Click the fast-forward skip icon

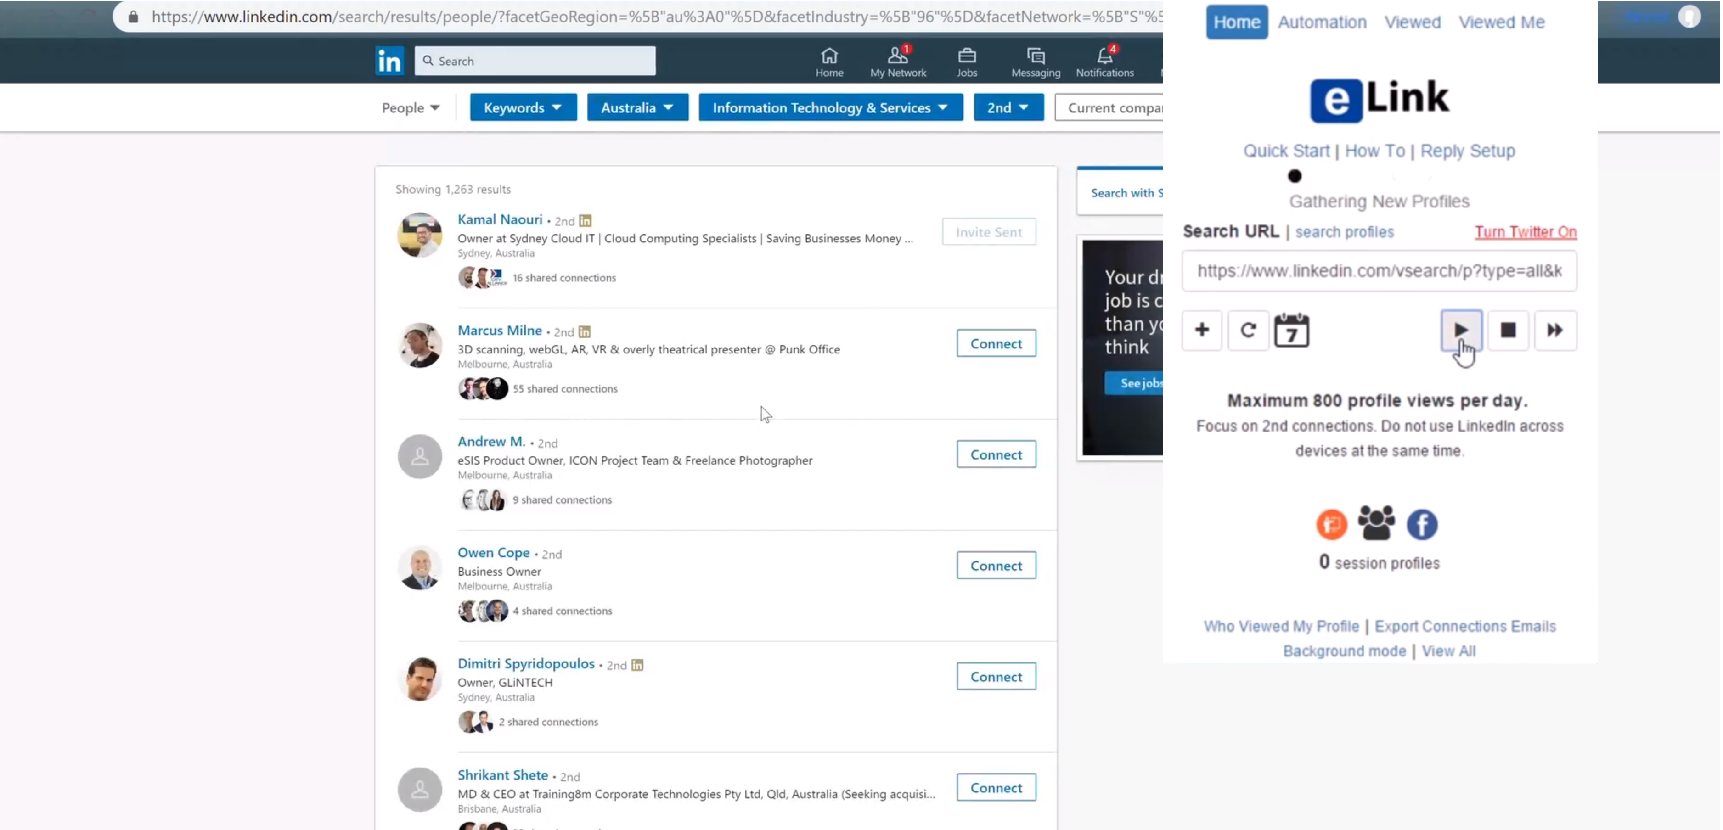pos(1554,330)
